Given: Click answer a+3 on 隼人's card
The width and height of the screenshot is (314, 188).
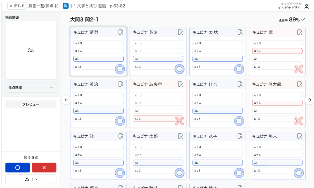Looking at the screenshot, I should tap(277, 147).
